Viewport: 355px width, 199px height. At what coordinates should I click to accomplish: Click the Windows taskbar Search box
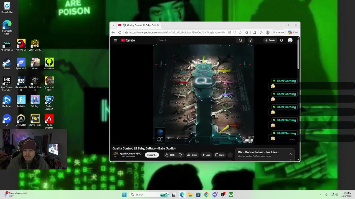click(150, 195)
